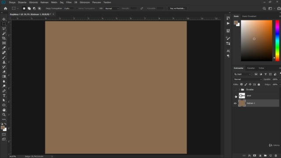Toggle lock position
281x158 pixels.
click(x=250, y=84)
